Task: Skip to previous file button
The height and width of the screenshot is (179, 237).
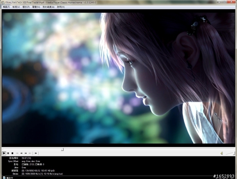Action: [17, 153]
